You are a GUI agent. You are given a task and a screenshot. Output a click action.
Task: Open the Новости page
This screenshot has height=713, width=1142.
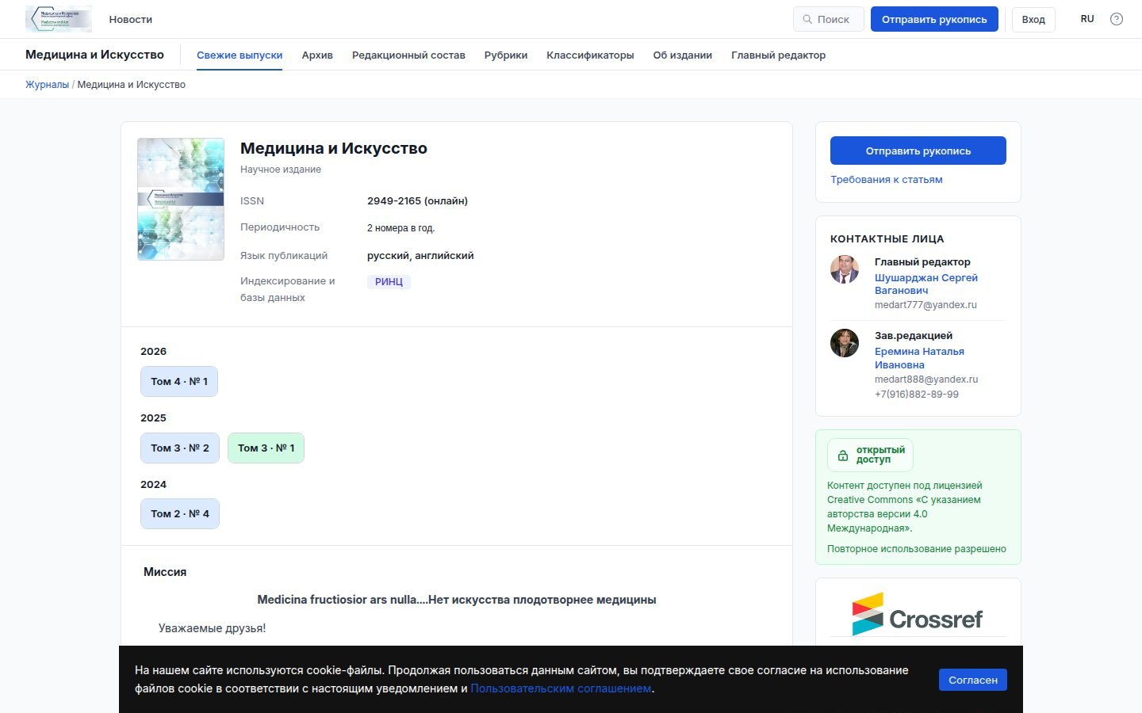pyautogui.click(x=131, y=19)
